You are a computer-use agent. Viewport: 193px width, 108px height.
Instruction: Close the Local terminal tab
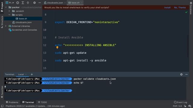click(26, 74)
